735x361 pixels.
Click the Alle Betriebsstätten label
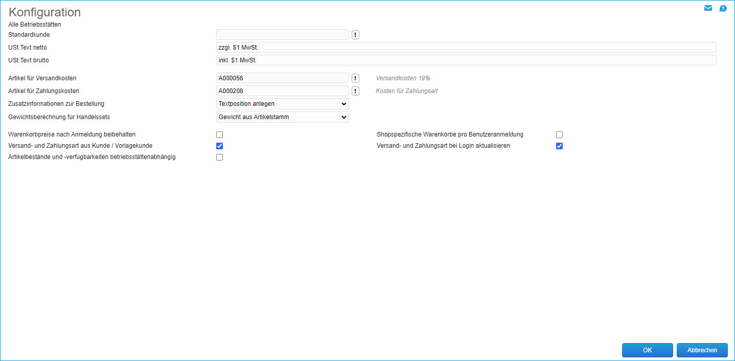[35, 24]
